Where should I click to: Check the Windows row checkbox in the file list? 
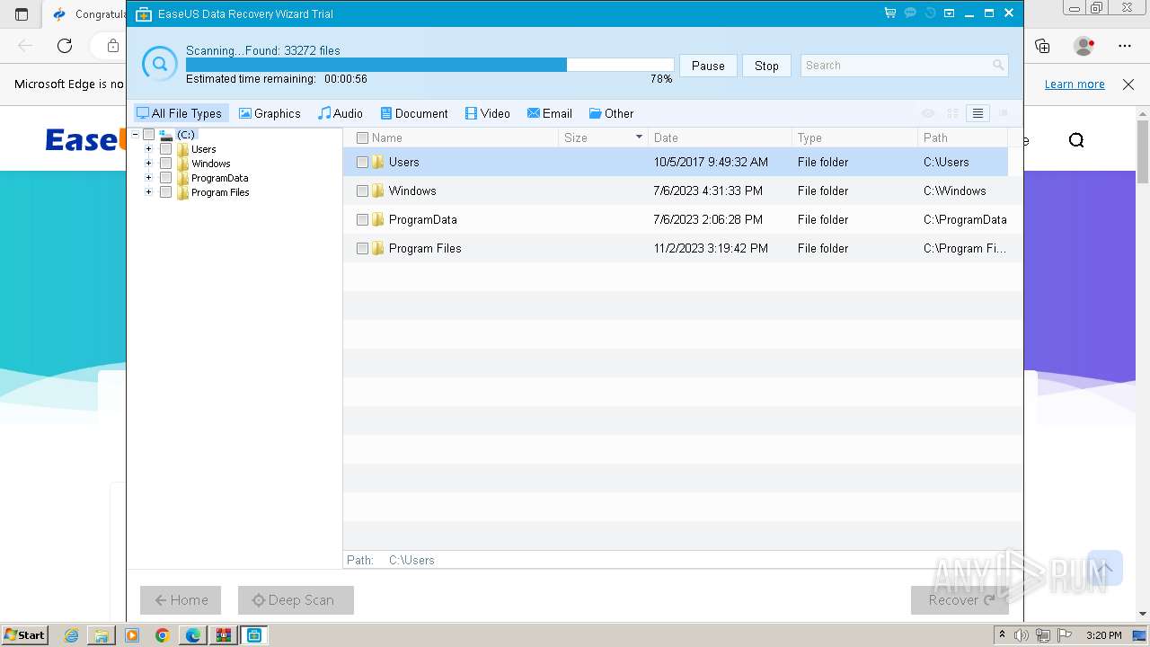(x=362, y=191)
